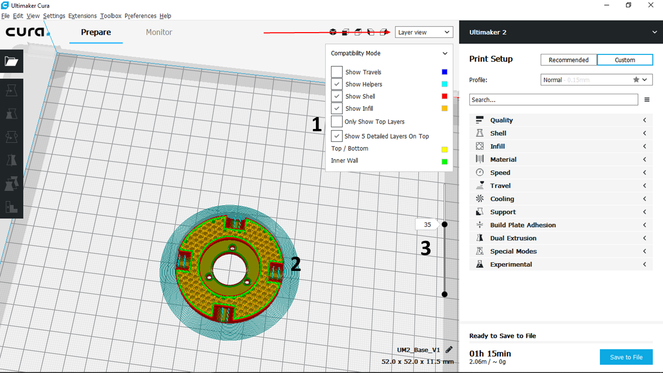Click the blue Show Travels color swatch
The height and width of the screenshot is (373, 663).
click(444, 72)
